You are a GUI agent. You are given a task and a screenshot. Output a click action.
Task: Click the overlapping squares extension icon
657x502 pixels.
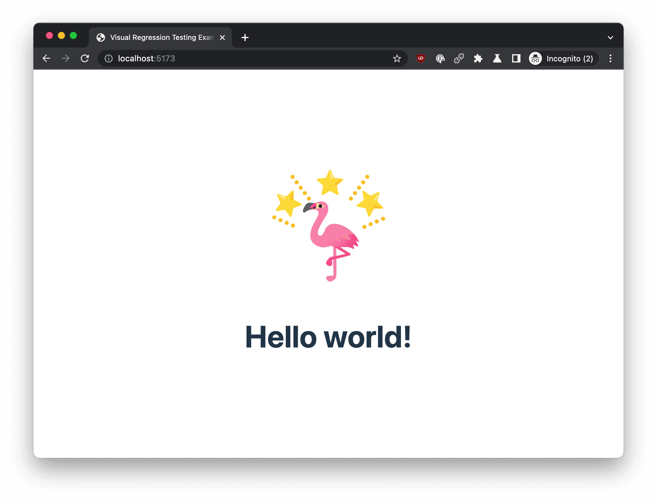tap(459, 59)
